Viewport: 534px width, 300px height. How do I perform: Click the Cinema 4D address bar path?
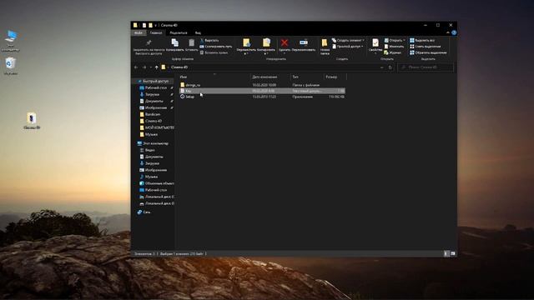point(179,67)
